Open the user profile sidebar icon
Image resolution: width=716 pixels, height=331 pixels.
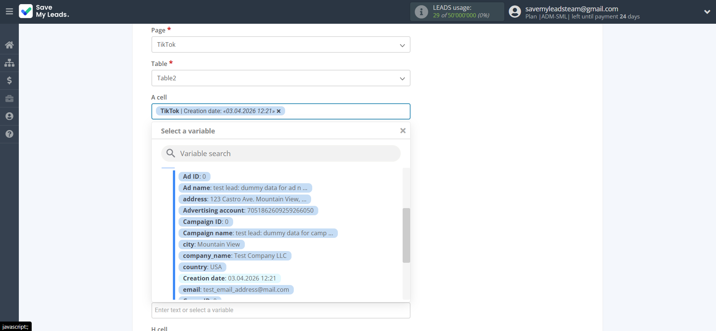(9, 116)
